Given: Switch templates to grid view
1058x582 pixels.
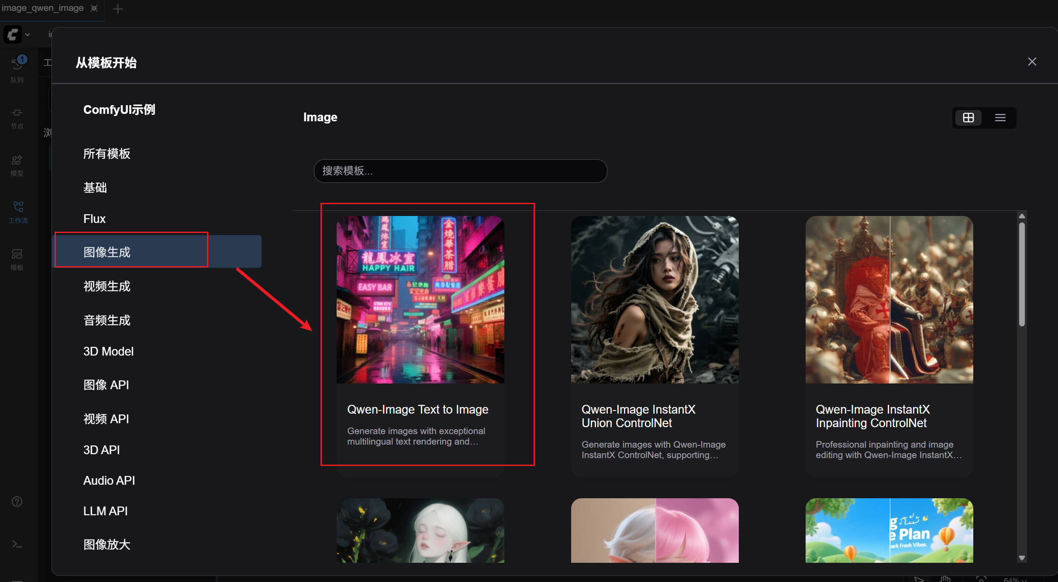Looking at the screenshot, I should 968,117.
